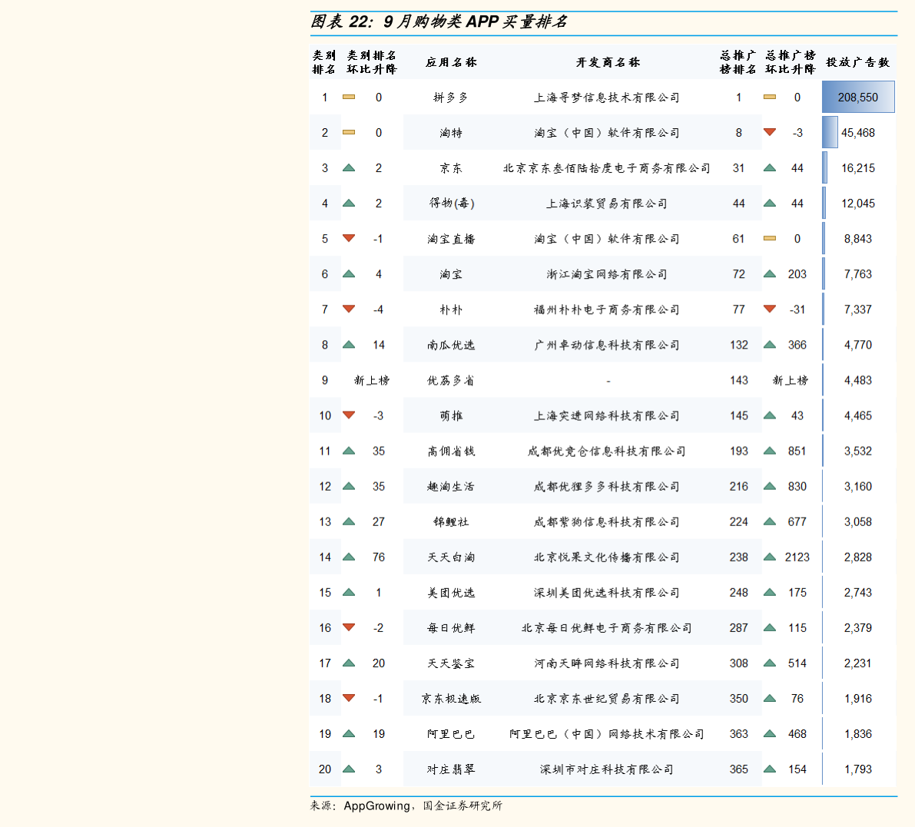Click developer 浙江淘宝网络有限公司
The height and width of the screenshot is (827, 915).
607,274
